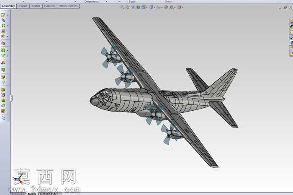
Task: Click Zoom to Fit in view toolbar
Action: coord(122,8)
